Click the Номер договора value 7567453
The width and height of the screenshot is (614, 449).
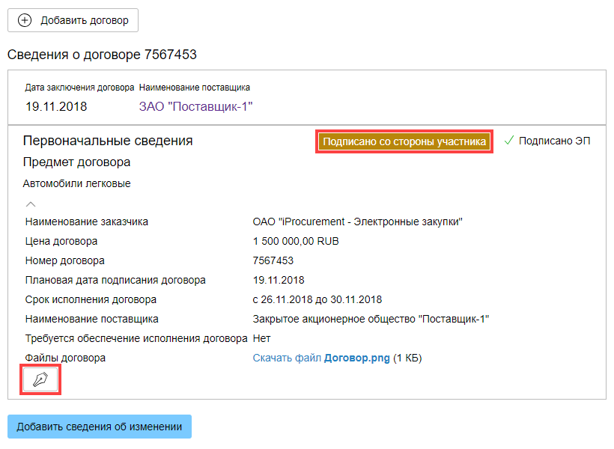pos(273,260)
